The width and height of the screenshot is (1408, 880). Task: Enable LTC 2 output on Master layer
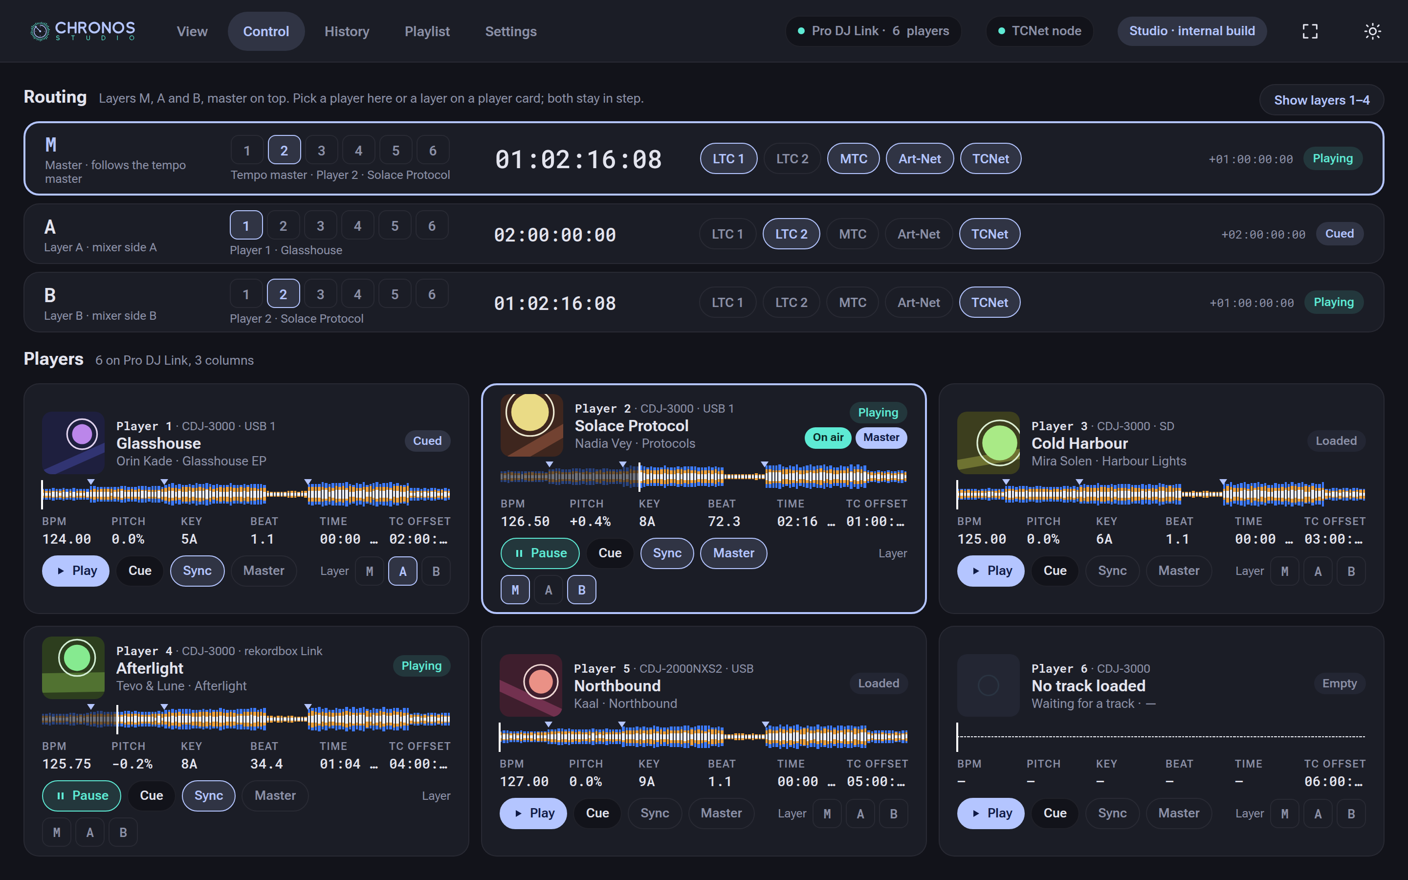(792, 159)
